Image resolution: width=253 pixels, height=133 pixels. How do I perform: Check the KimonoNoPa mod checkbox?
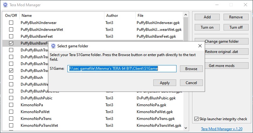pyautogui.click(x=11, y=105)
